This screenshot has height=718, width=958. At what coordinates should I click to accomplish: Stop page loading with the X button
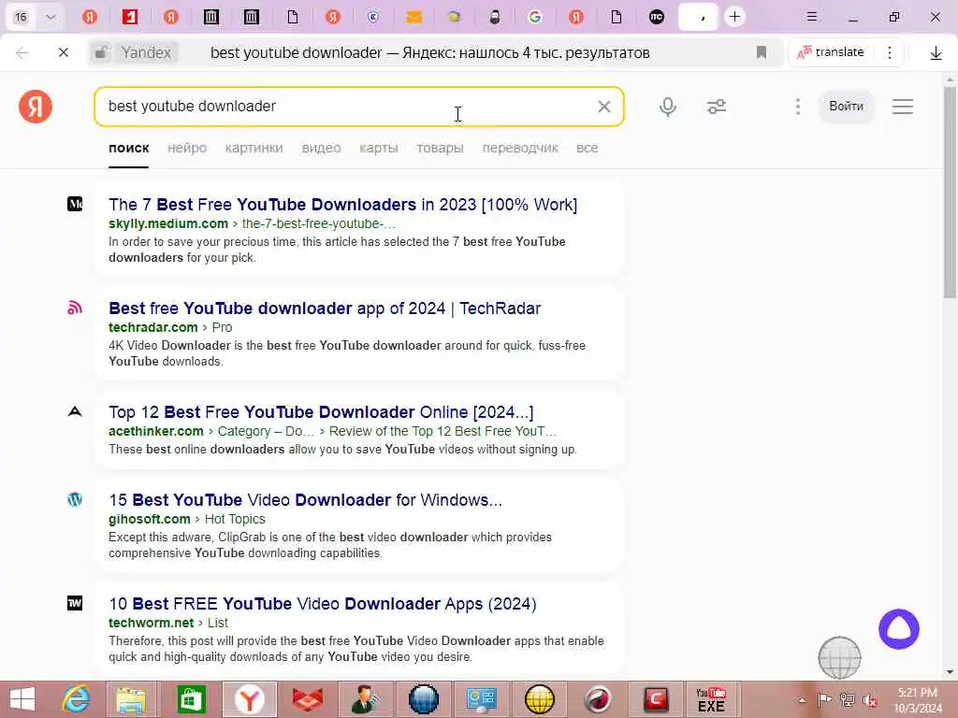pyautogui.click(x=63, y=52)
